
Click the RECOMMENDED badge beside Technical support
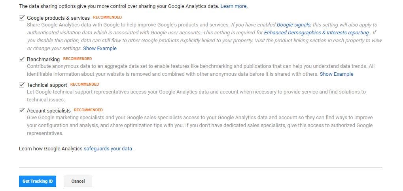(85, 84)
